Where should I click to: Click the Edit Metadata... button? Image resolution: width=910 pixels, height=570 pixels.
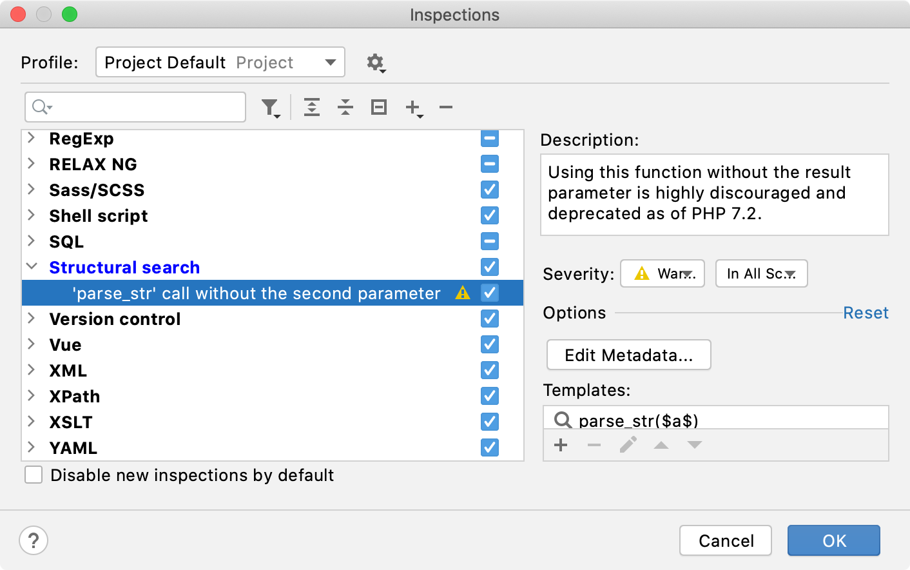coord(629,355)
